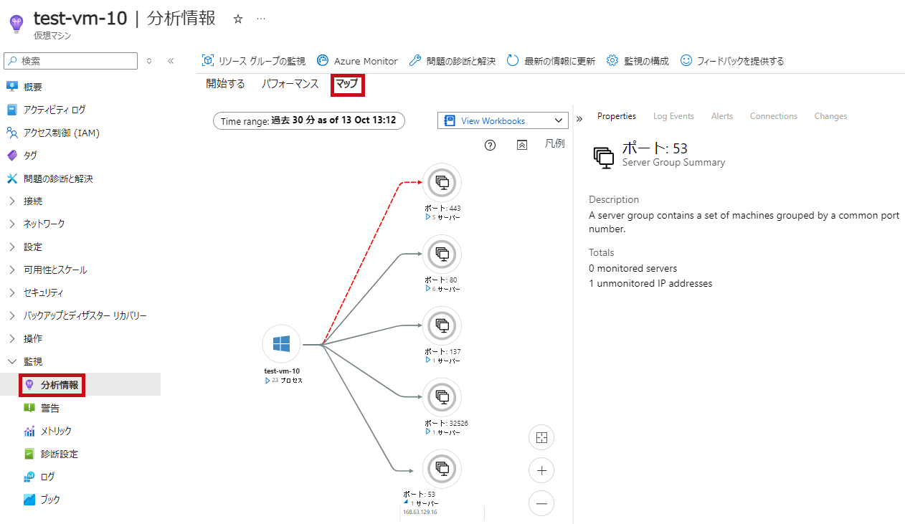Collapse 1 サーバー under port 53
This screenshot has width=905, height=524.
click(x=421, y=503)
